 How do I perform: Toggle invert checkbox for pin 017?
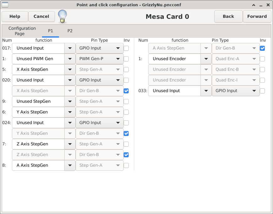126,48
